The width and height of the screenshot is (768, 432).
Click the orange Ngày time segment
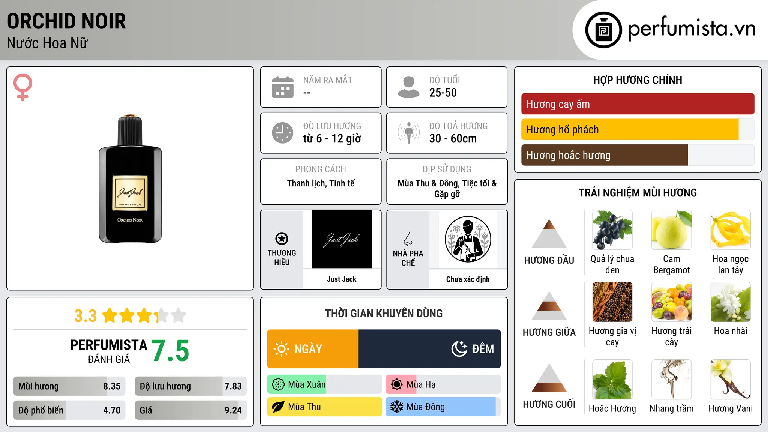click(x=313, y=349)
